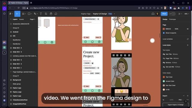Select the Sub Title text style
Screen dimensions: 192x108
point(170,54)
